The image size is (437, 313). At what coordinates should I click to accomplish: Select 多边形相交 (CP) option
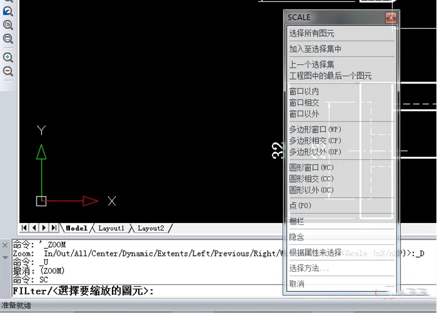[x=341, y=141]
